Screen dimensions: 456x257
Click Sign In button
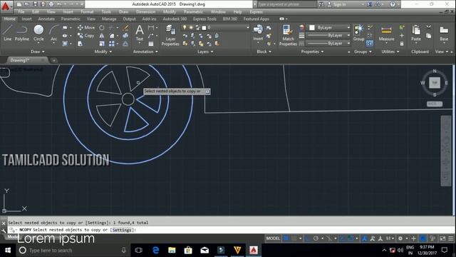(337, 4)
